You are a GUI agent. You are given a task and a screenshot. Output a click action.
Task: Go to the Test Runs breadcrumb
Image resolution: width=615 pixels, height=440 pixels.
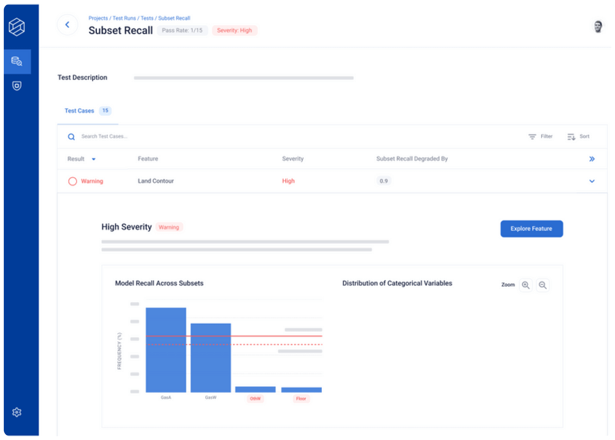(x=124, y=18)
